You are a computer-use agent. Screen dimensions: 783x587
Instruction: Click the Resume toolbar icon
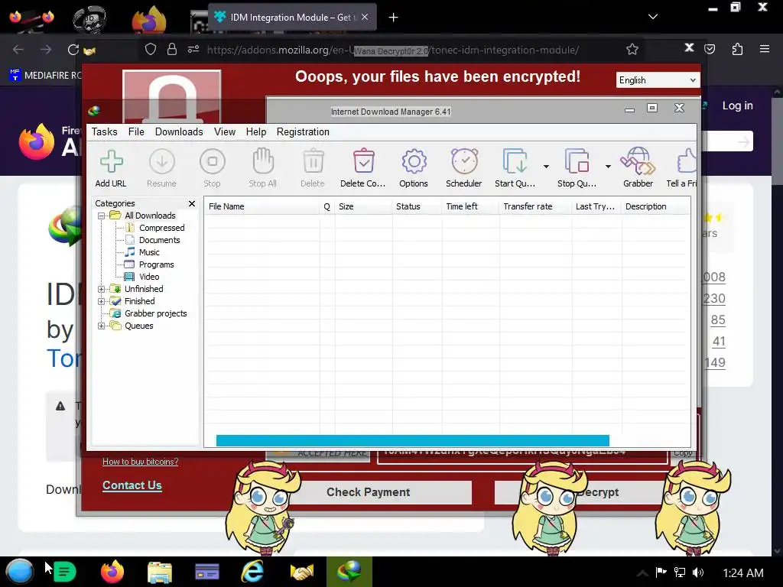click(x=162, y=168)
